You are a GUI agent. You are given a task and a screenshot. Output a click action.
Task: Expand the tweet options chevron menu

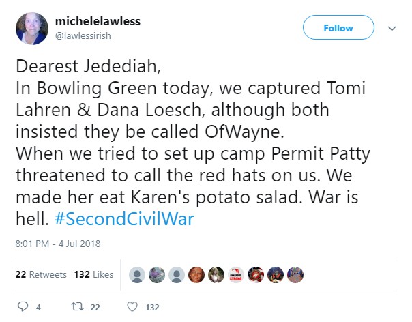tap(392, 29)
